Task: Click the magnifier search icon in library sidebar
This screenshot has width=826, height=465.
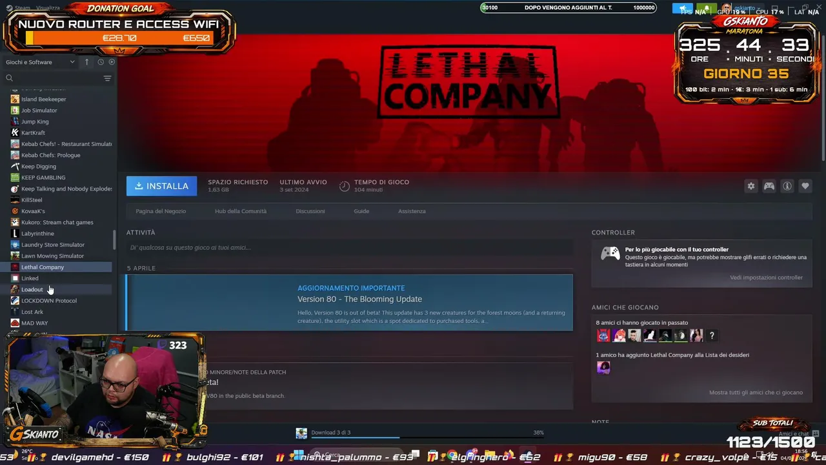Action: click(x=9, y=78)
